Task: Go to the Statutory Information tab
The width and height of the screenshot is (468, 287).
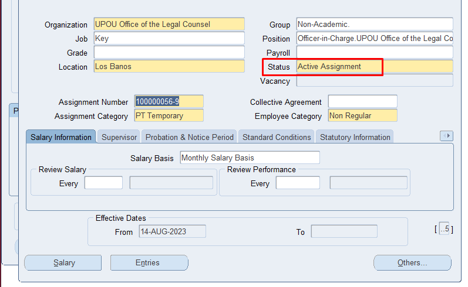Action: [355, 137]
